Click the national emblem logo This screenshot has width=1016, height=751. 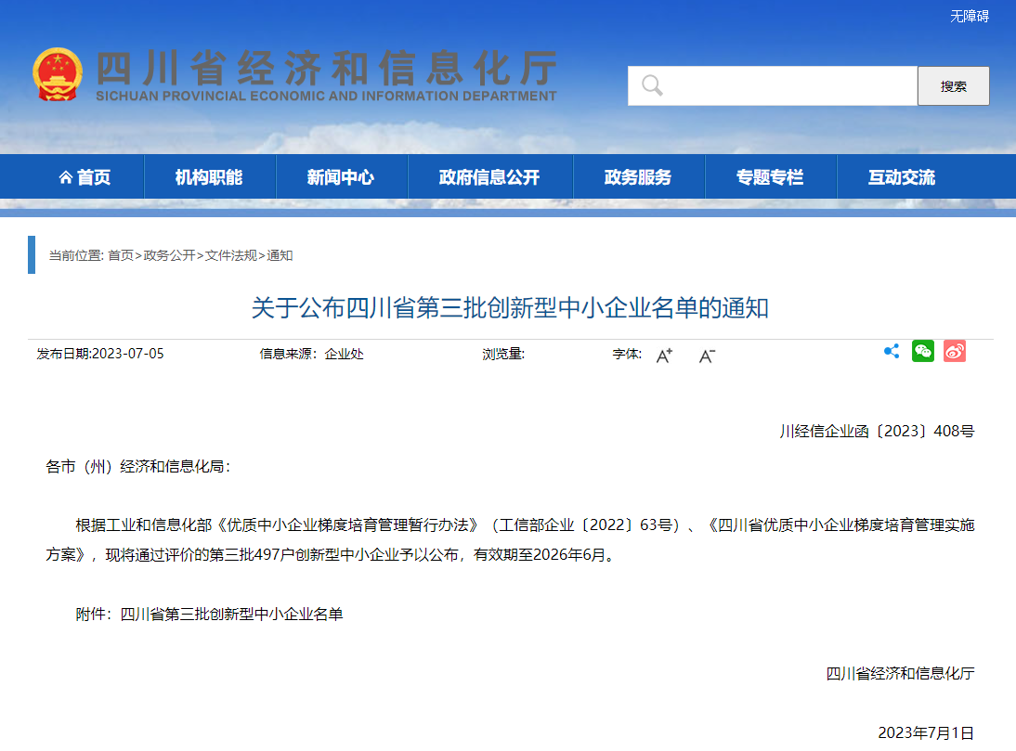click(59, 72)
